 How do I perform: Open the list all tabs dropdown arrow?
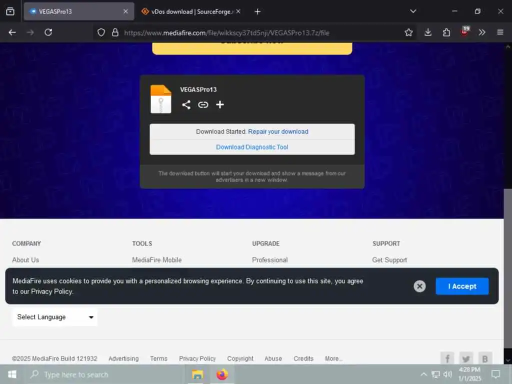point(413,11)
